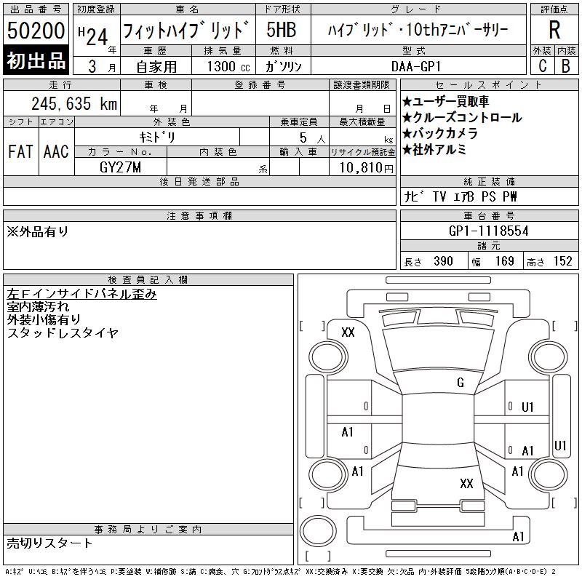Select the seating capacity 5 人
Image resolution: width=582 pixels, height=582 pixels.
click(313, 138)
